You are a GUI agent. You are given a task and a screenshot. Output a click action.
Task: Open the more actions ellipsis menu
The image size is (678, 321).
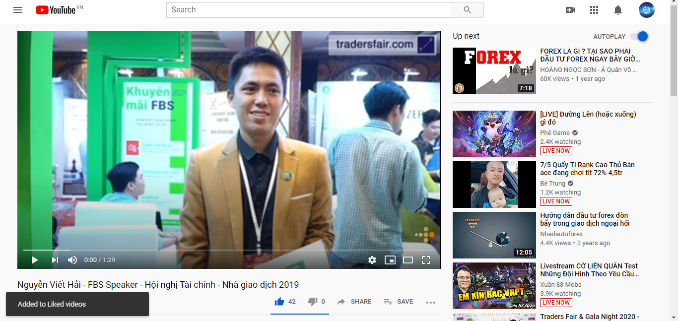[431, 302]
